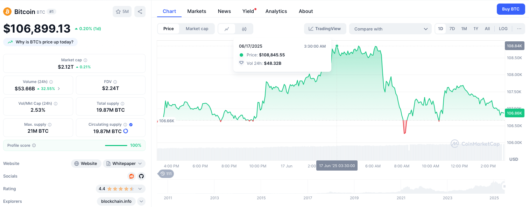The image size is (529, 207).
Task: Click the 21M BTC max supply value
Action: 38,131
